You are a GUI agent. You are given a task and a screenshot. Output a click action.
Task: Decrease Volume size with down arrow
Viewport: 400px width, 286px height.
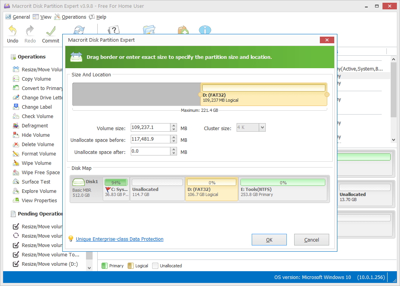coord(174,129)
